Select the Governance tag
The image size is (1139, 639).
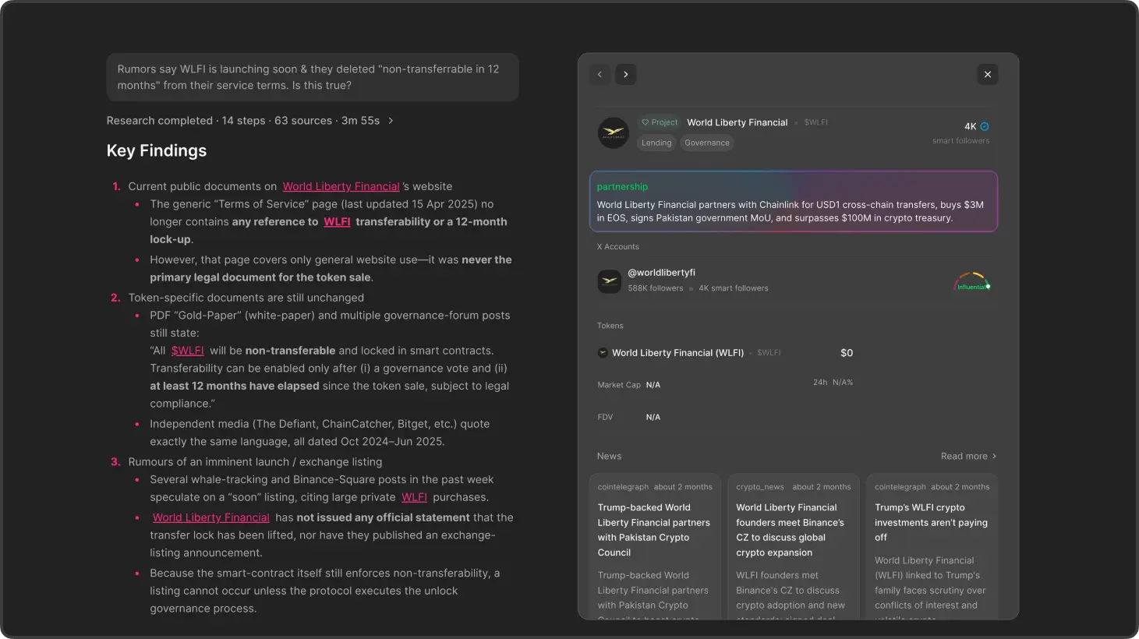(x=706, y=143)
